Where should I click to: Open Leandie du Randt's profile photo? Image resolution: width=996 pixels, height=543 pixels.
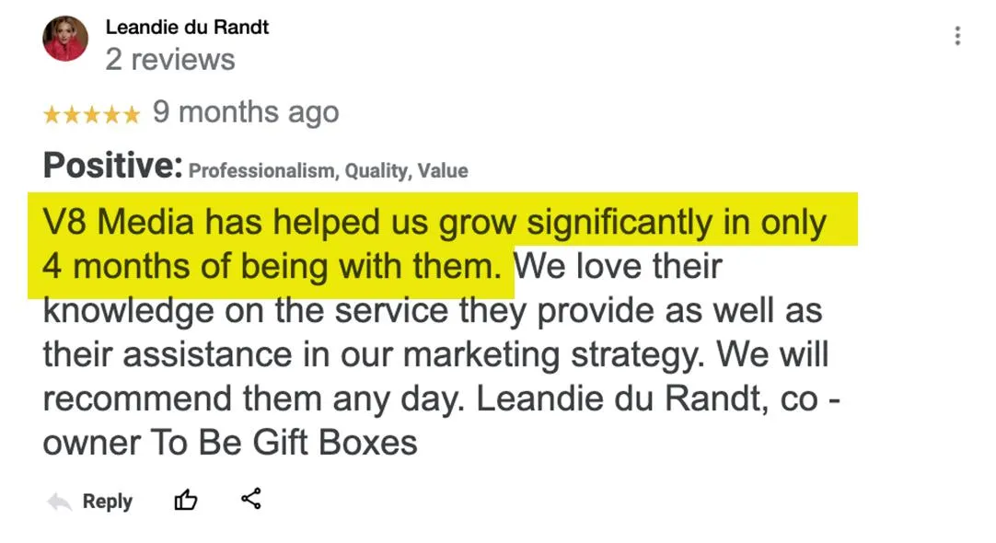tap(65, 39)
